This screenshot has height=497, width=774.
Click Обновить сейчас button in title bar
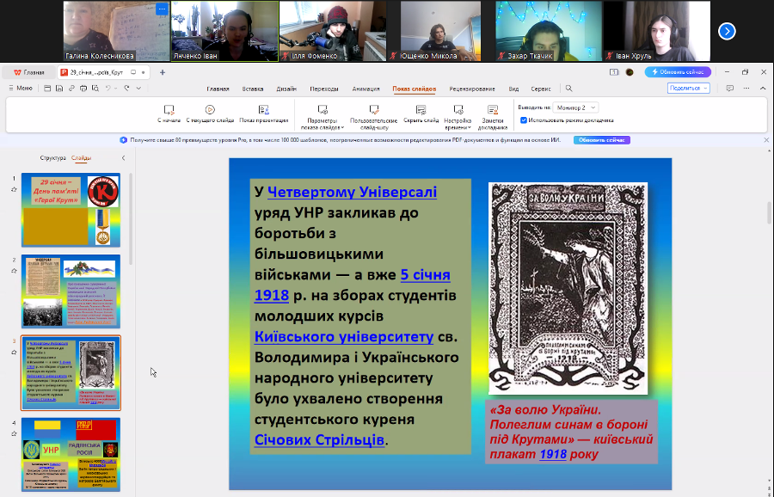pyautogui.click(x=678, y=72)
